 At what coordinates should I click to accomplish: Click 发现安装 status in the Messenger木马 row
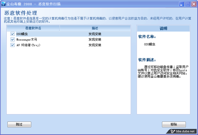click(x=95, y=40)
